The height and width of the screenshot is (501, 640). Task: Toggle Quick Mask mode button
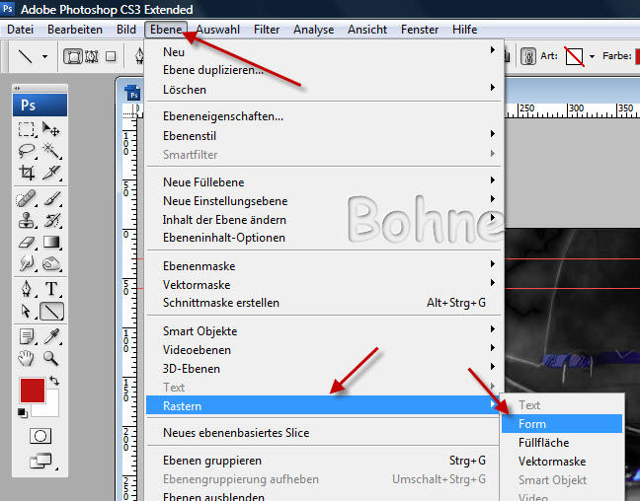coord(40,435)
